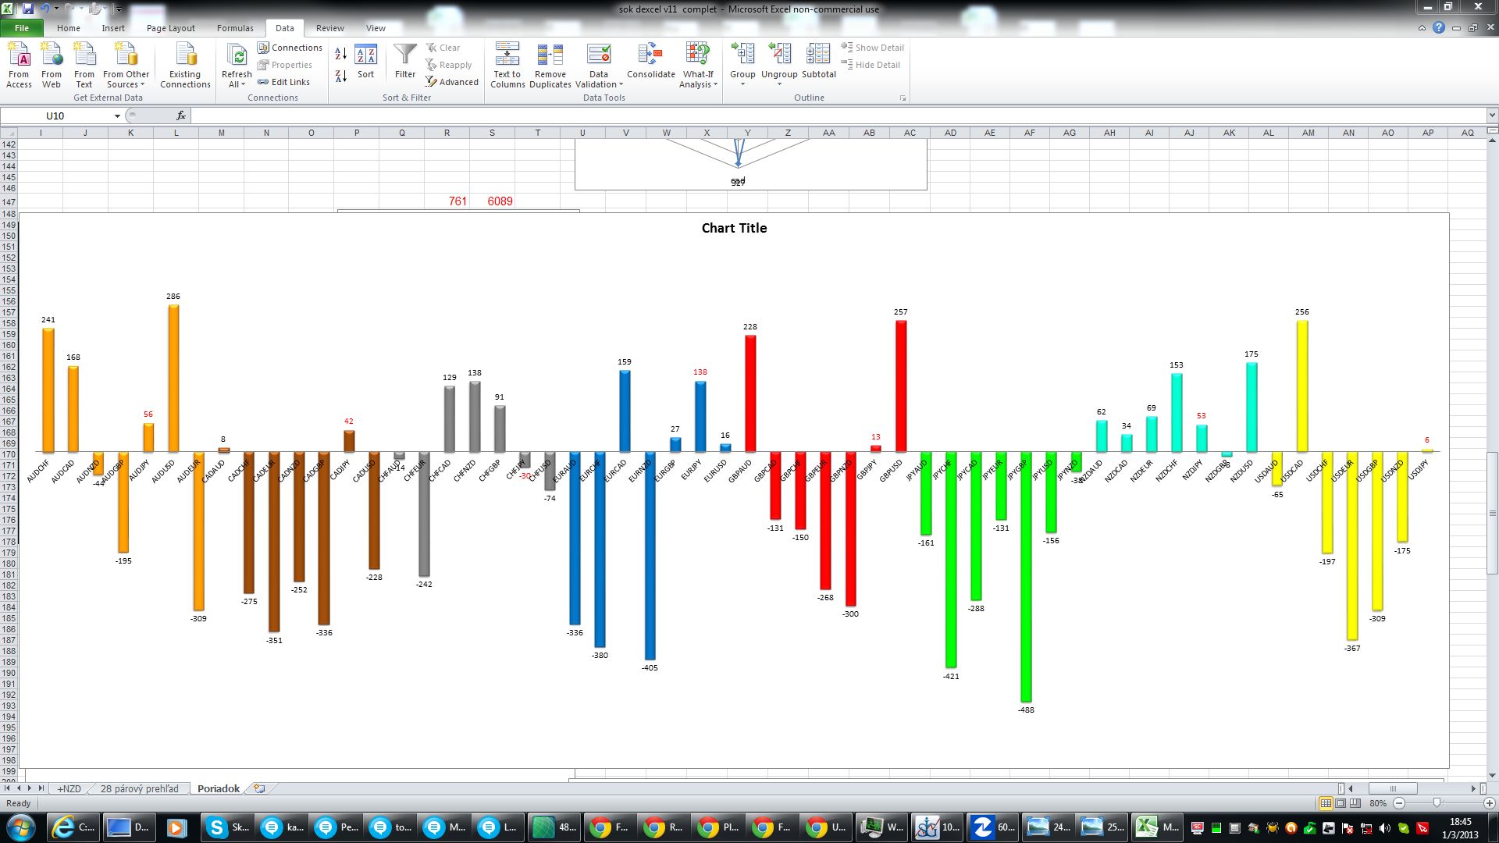Image resolution: width=1499 pixels, height=843 pixels.
Task: Switch to Insert ribbon tab
Action: [113, 28]
